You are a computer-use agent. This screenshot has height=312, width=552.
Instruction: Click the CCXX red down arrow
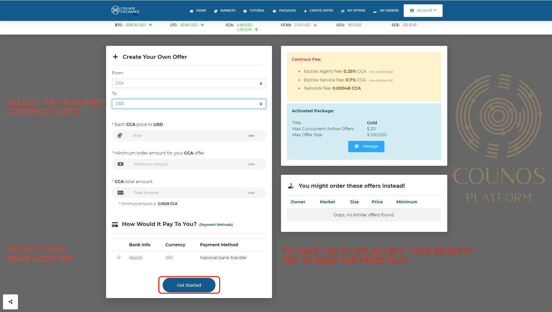(x=315, y=25)
